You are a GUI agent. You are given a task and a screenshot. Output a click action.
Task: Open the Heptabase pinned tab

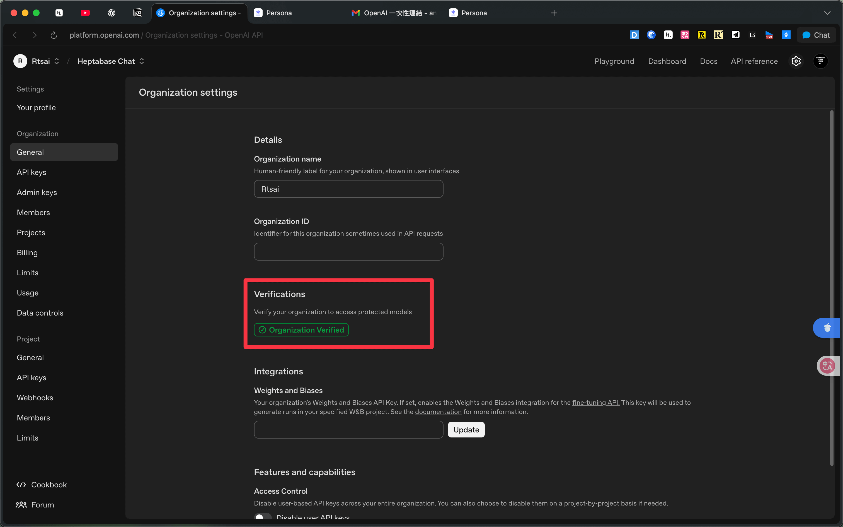[x=59, y=13]
